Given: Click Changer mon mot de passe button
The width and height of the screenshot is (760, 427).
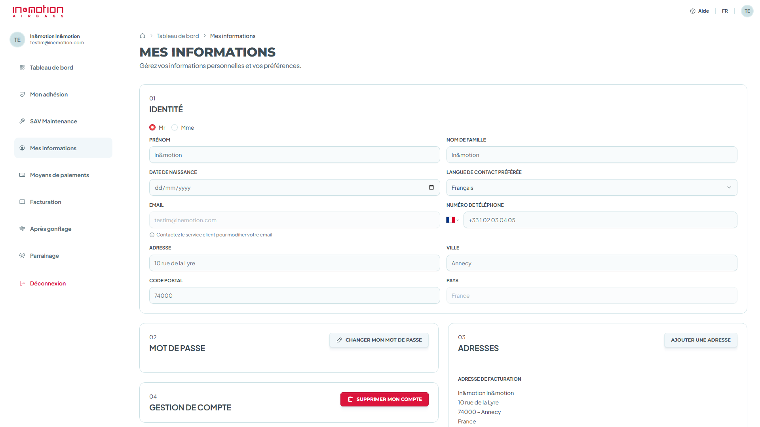Looking at the screenshot, I should [x=379, y=340].
